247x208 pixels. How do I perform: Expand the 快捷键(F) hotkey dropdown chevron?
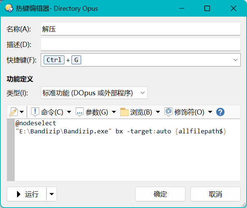(x=236, y=60)
